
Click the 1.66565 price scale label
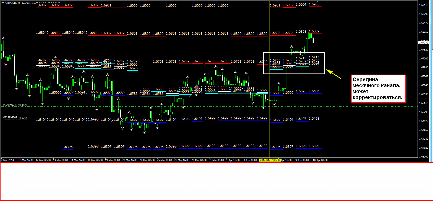coord(424,76)
